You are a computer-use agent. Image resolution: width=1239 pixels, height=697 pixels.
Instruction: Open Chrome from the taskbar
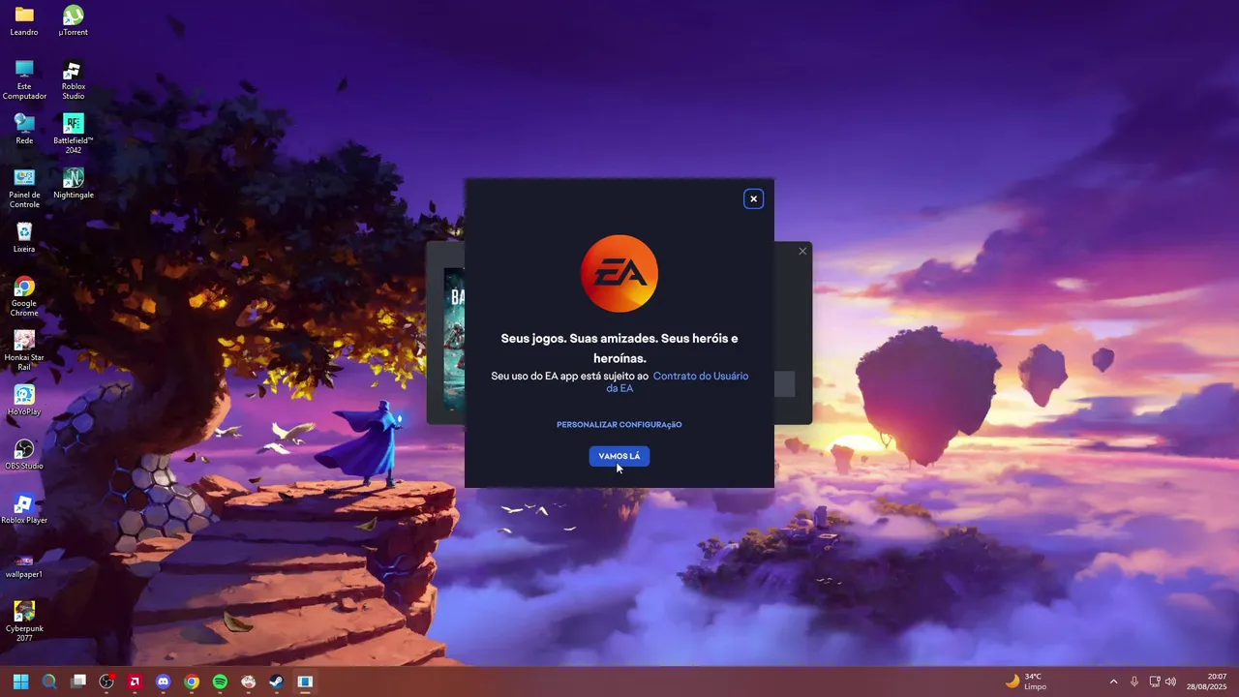point(192,682)
